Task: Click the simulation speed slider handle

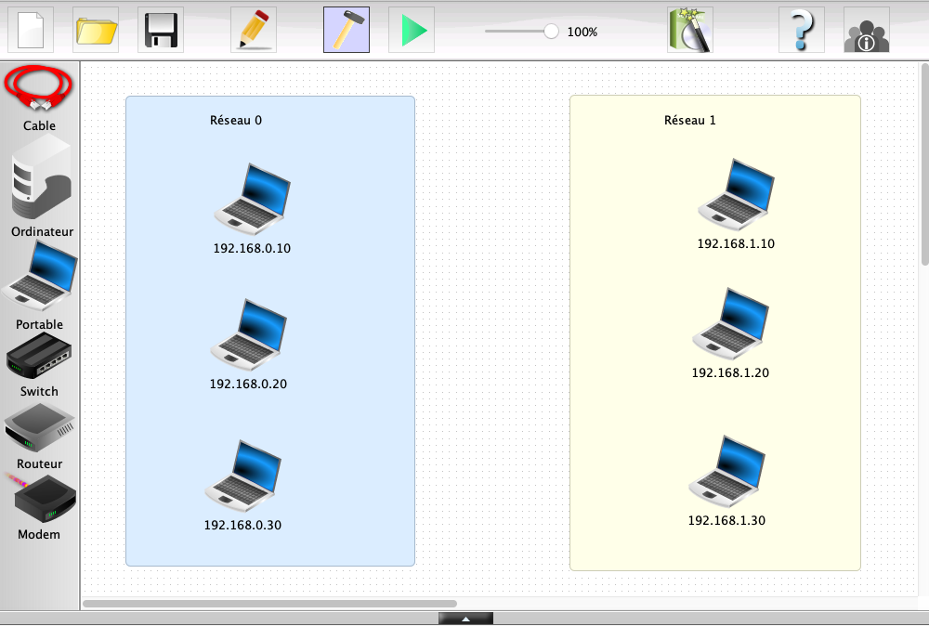Action: coord(551,32)
